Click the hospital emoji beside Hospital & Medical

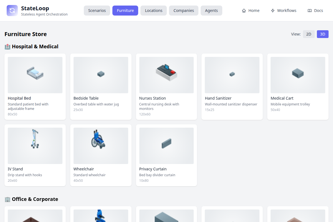pyautogui.click(x=7, y=47)
